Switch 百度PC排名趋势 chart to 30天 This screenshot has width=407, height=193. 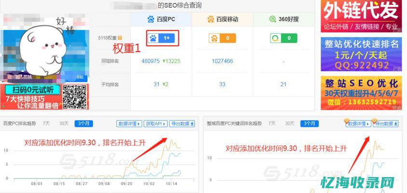(64, 124)
